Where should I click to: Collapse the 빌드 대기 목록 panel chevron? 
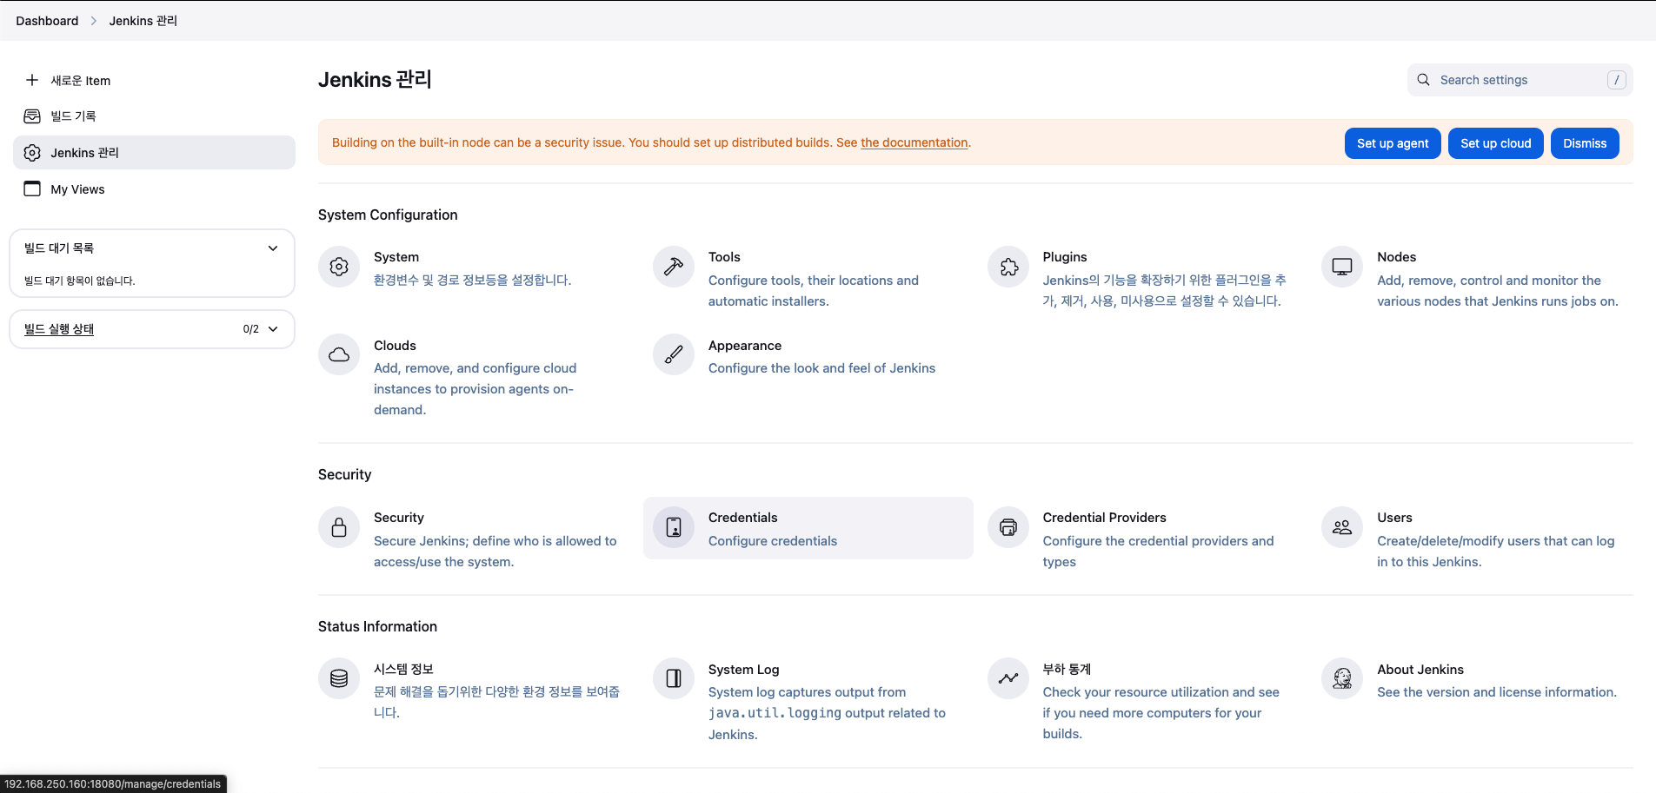click(273, 248)
